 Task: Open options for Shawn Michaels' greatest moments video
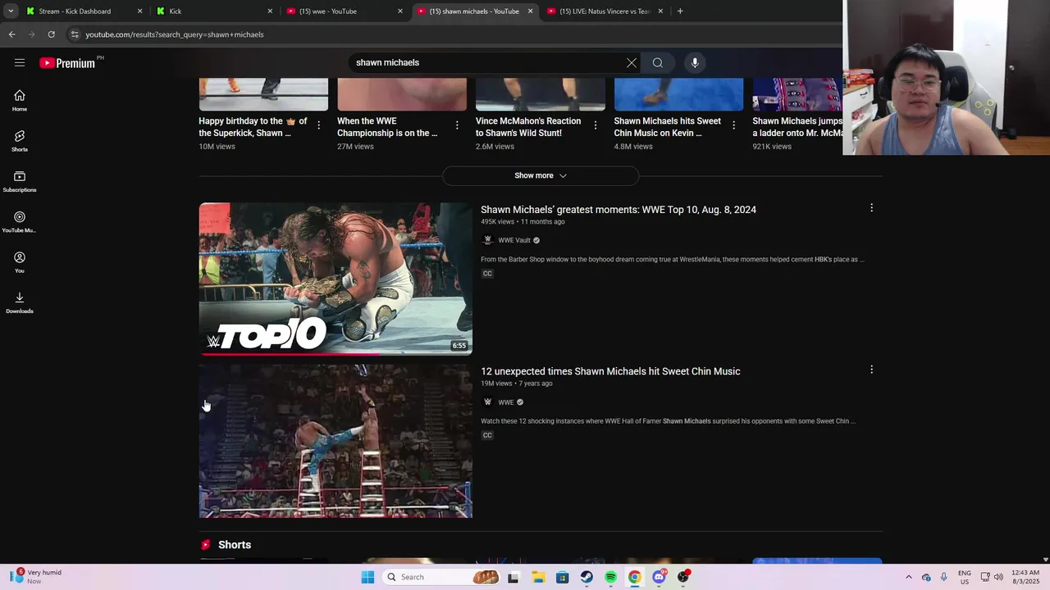[871, 208]
